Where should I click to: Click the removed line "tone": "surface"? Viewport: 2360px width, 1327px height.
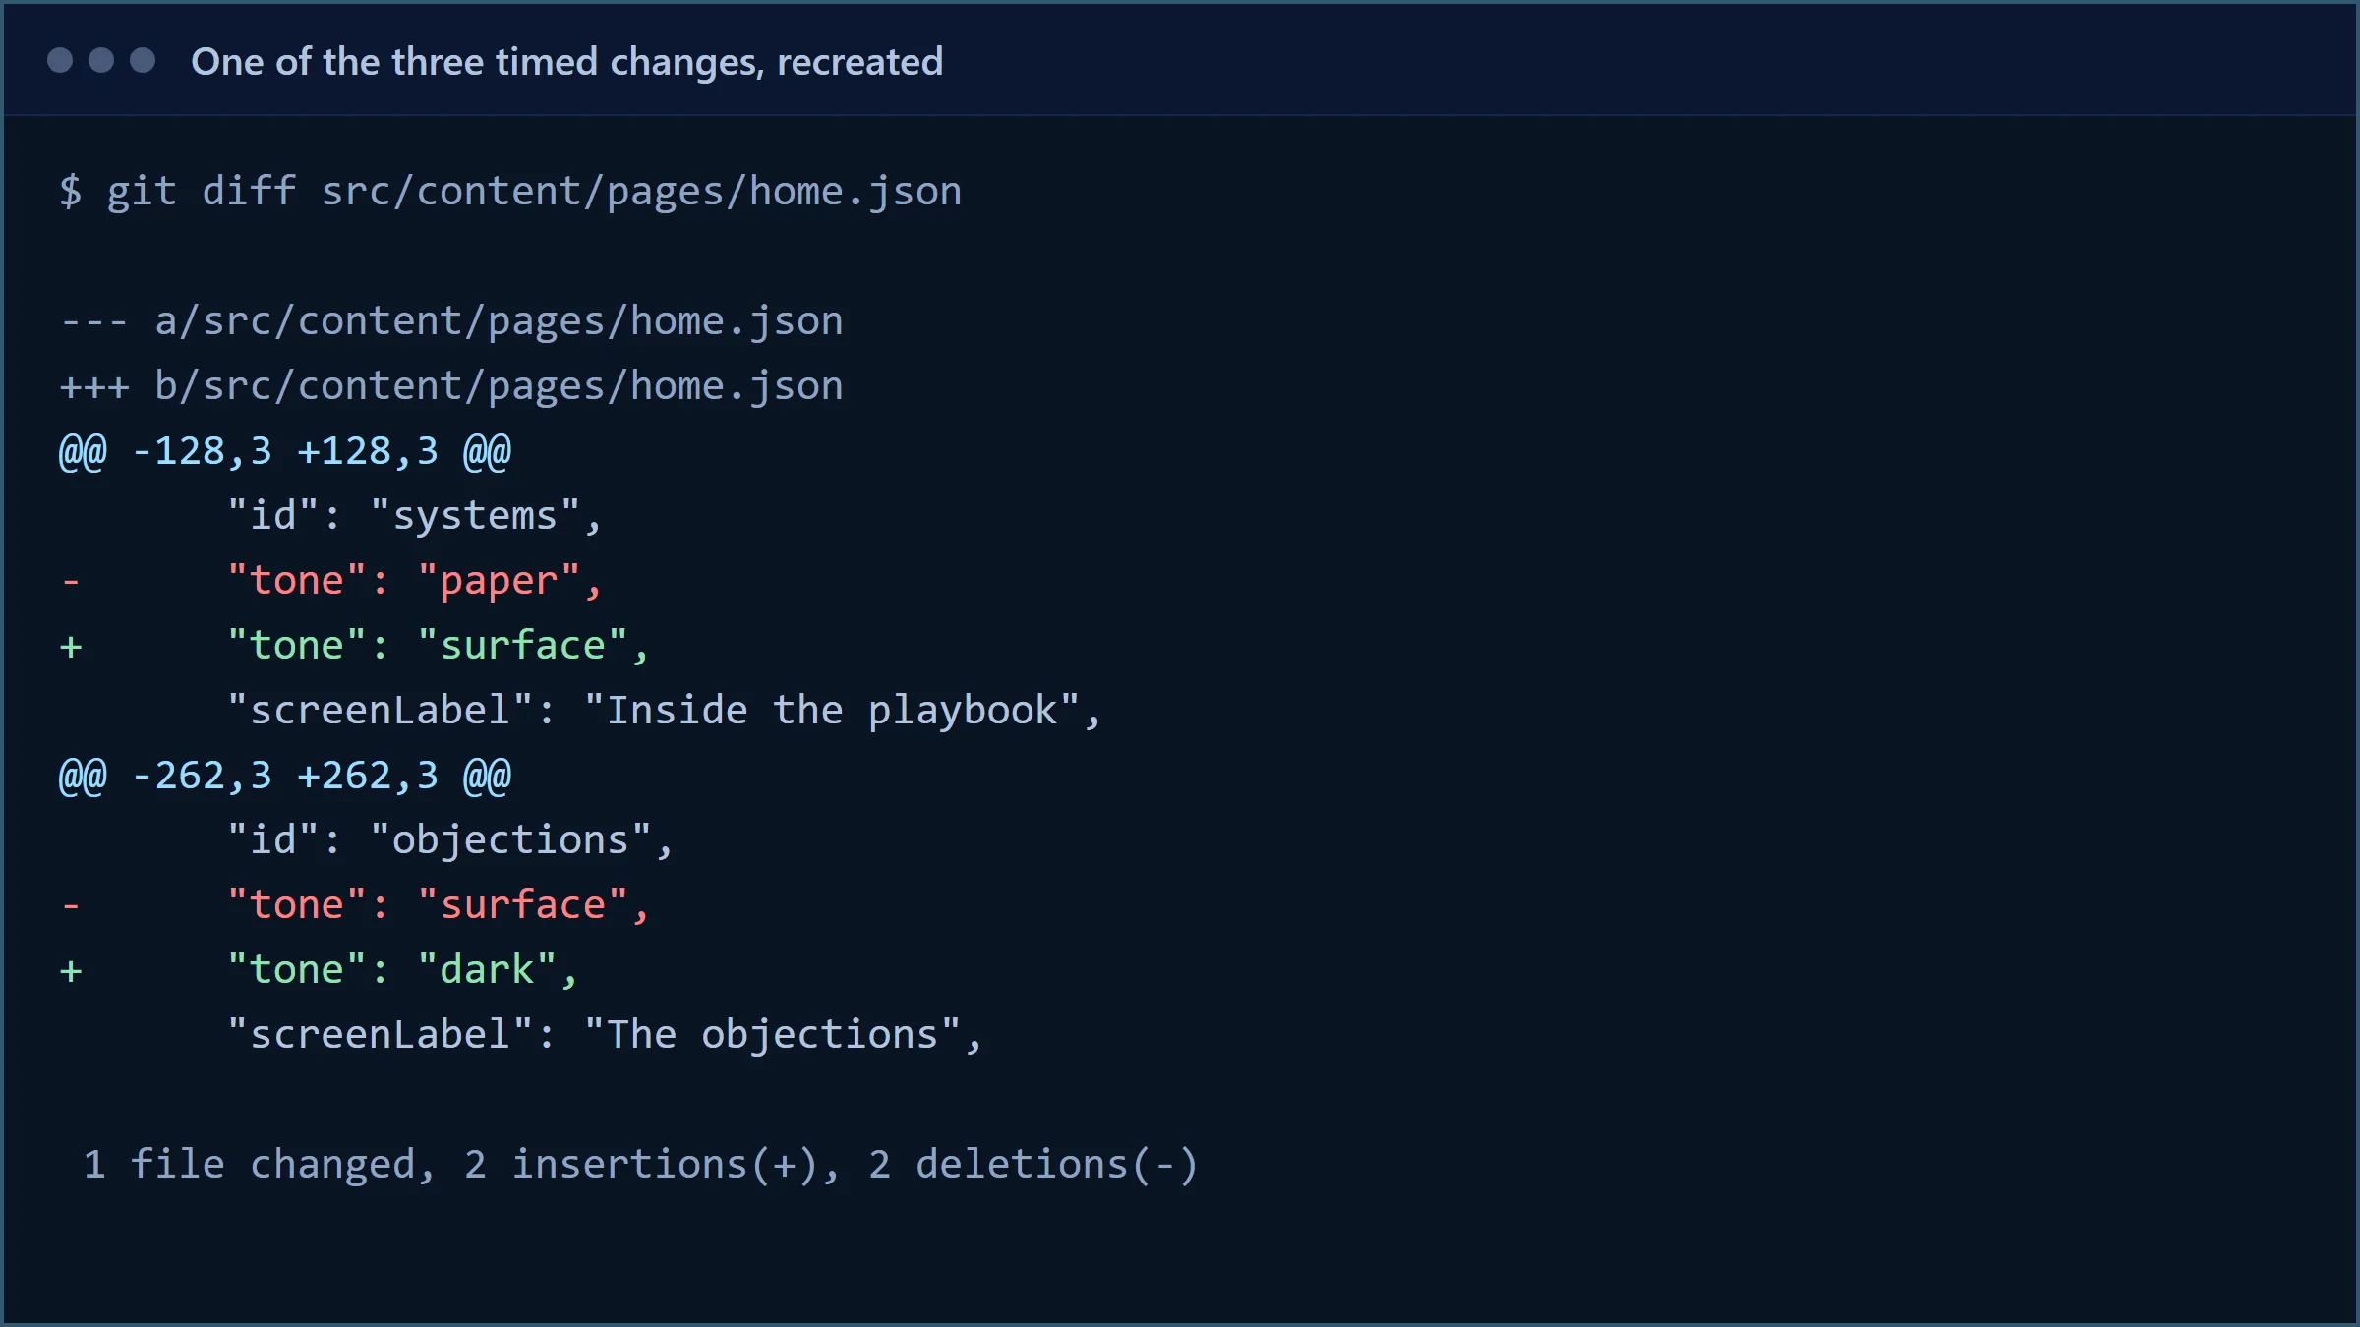(354, 905)
